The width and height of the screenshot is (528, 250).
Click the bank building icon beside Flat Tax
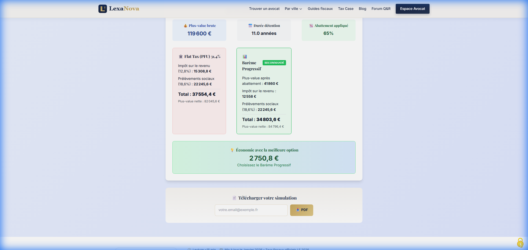181,57
